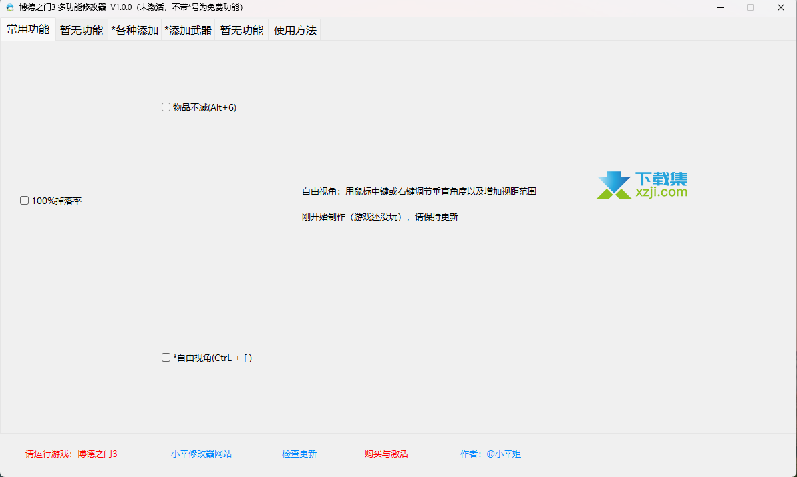797x477 pixels.
Task: Switch to the 使用方法 tab
Action: [x=295, y=31]
